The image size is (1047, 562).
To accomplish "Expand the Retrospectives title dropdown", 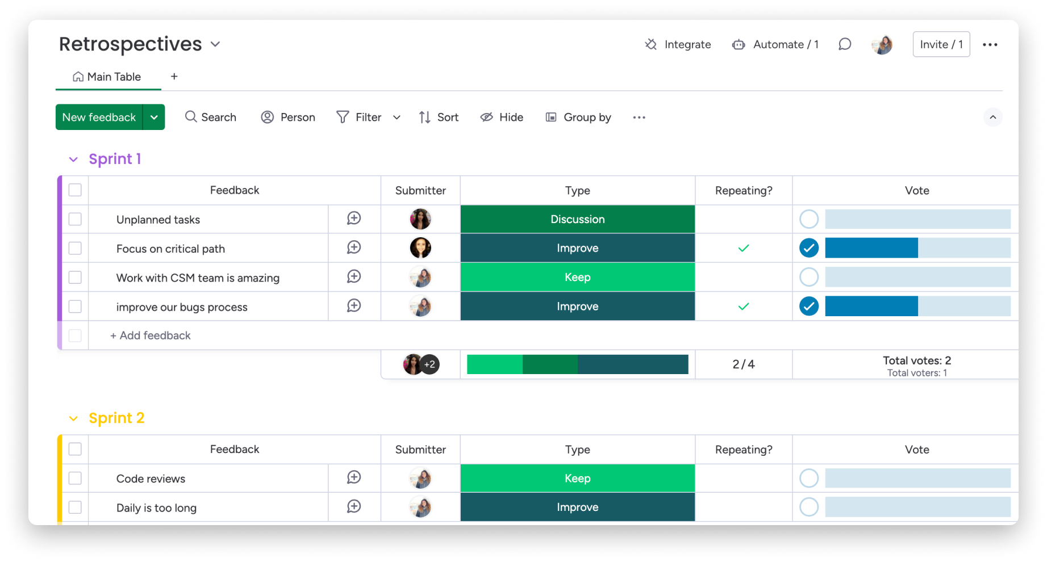I will 215,44.
